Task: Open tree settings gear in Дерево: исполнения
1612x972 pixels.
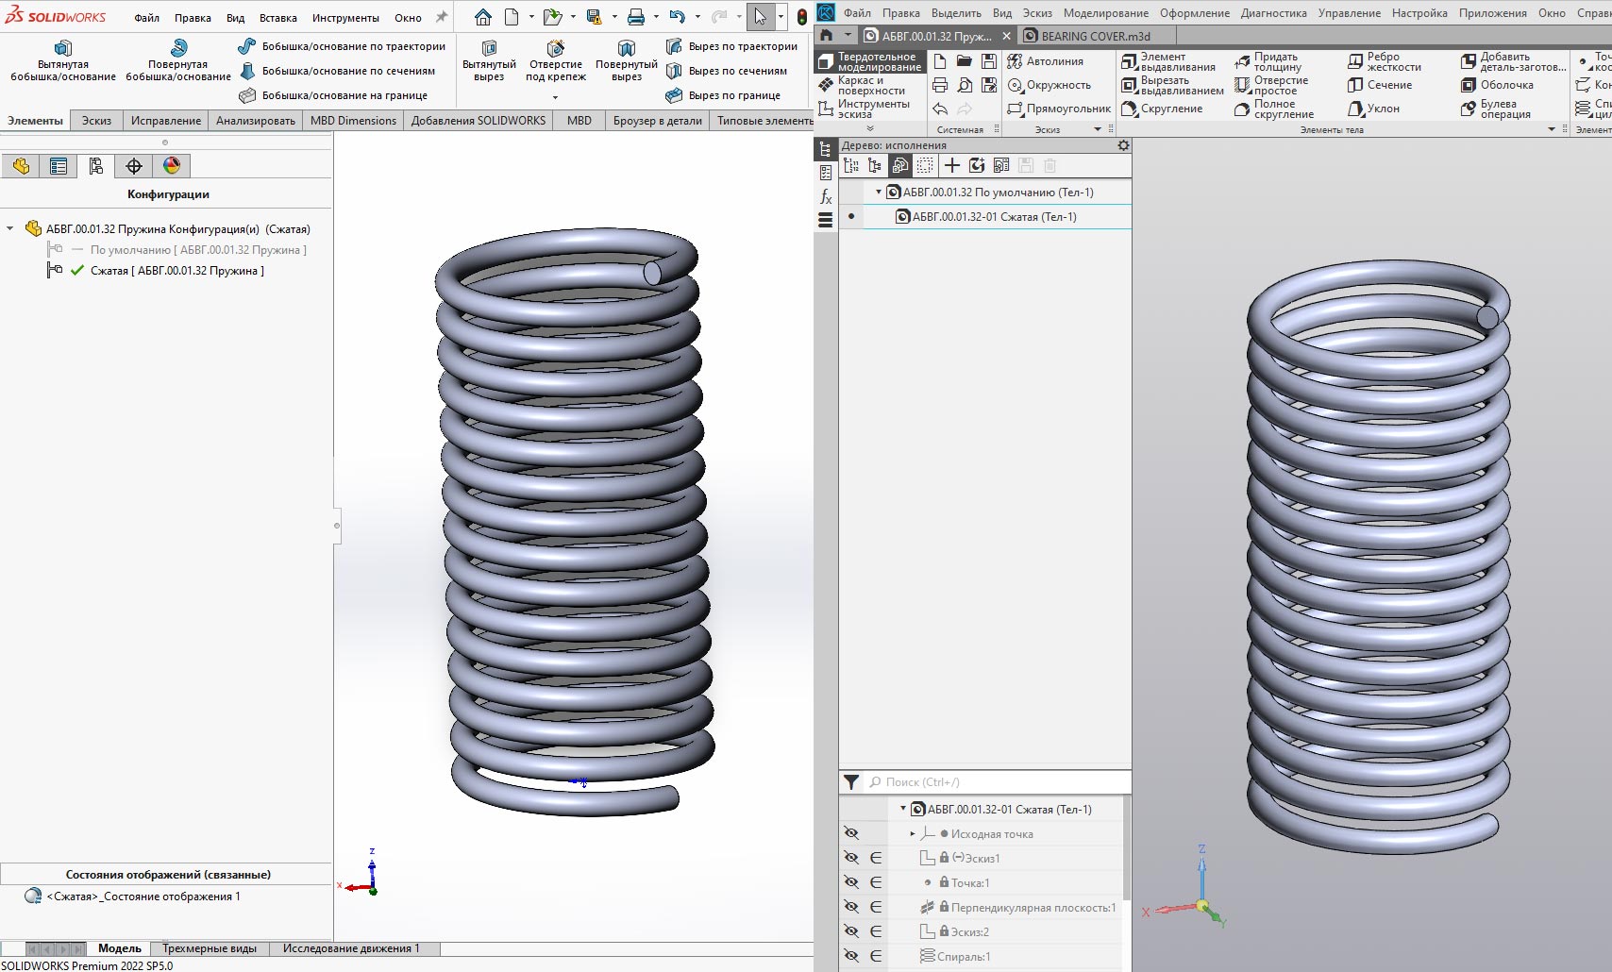Action: (x=1123, y=146)
